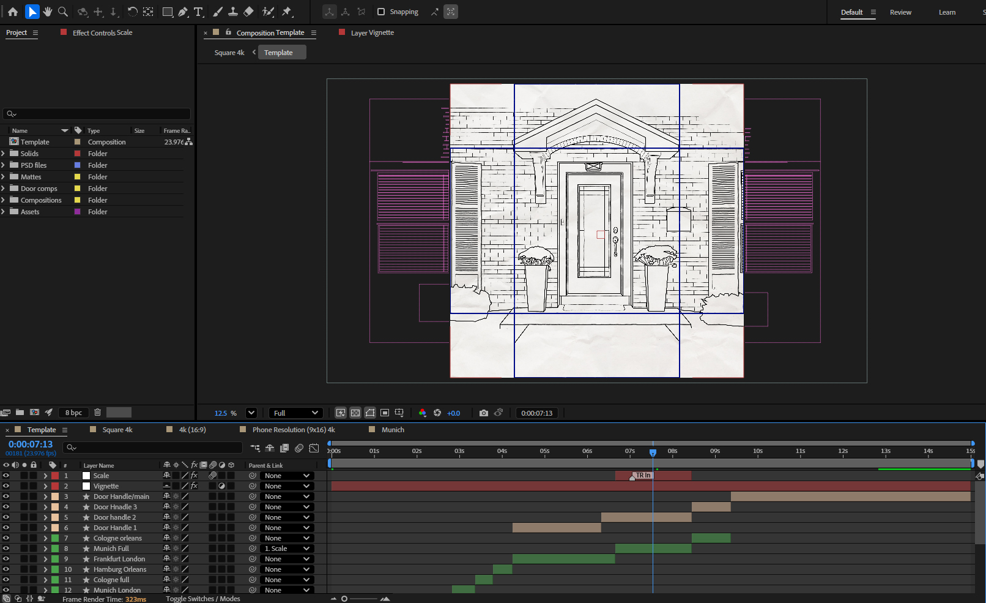Select the Zoom tool in toolbar
This screenshot has height=603, width=986.
click(62, 12)
